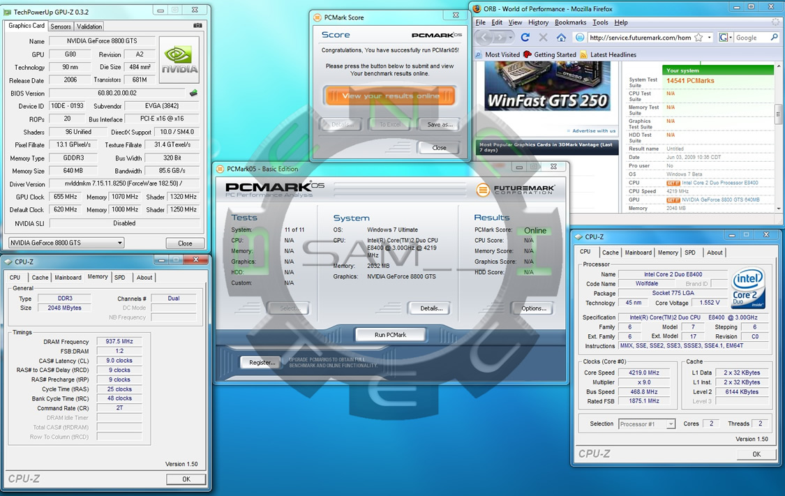Open Mainboard tab in left CPU-Z window

(68, 277)
